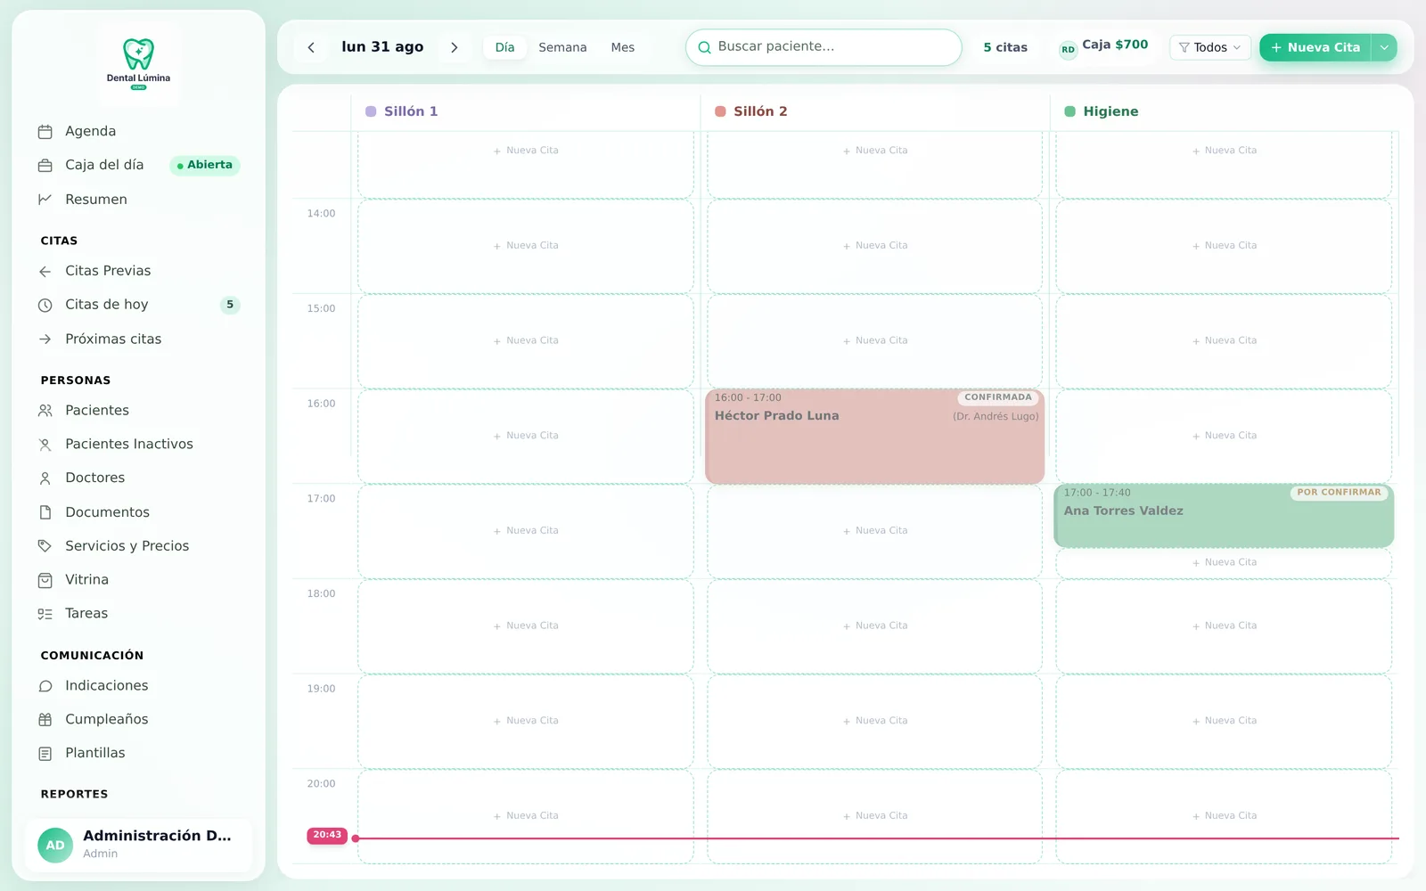
Task: Click the Buscar paciente search field
Action: click(824, 47)
